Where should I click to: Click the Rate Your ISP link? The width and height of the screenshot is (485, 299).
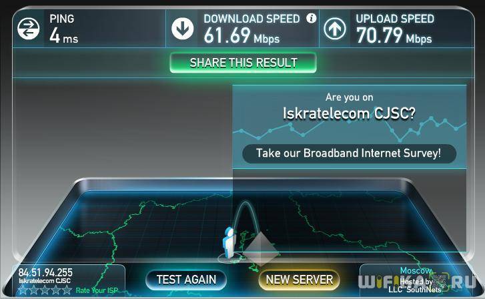pyautogui.click(x=97, y=290)
